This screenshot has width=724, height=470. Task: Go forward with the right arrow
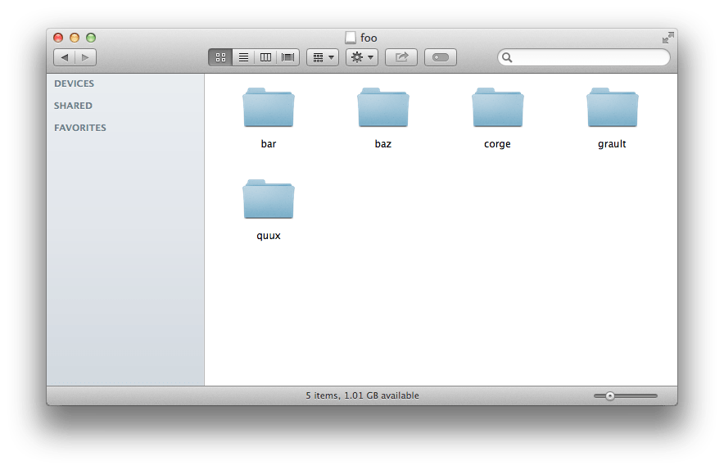(x=85, y=57)
